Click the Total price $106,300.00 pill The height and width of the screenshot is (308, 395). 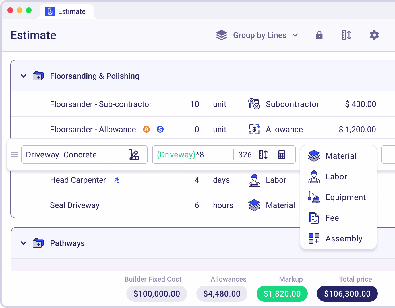[347, 294]
